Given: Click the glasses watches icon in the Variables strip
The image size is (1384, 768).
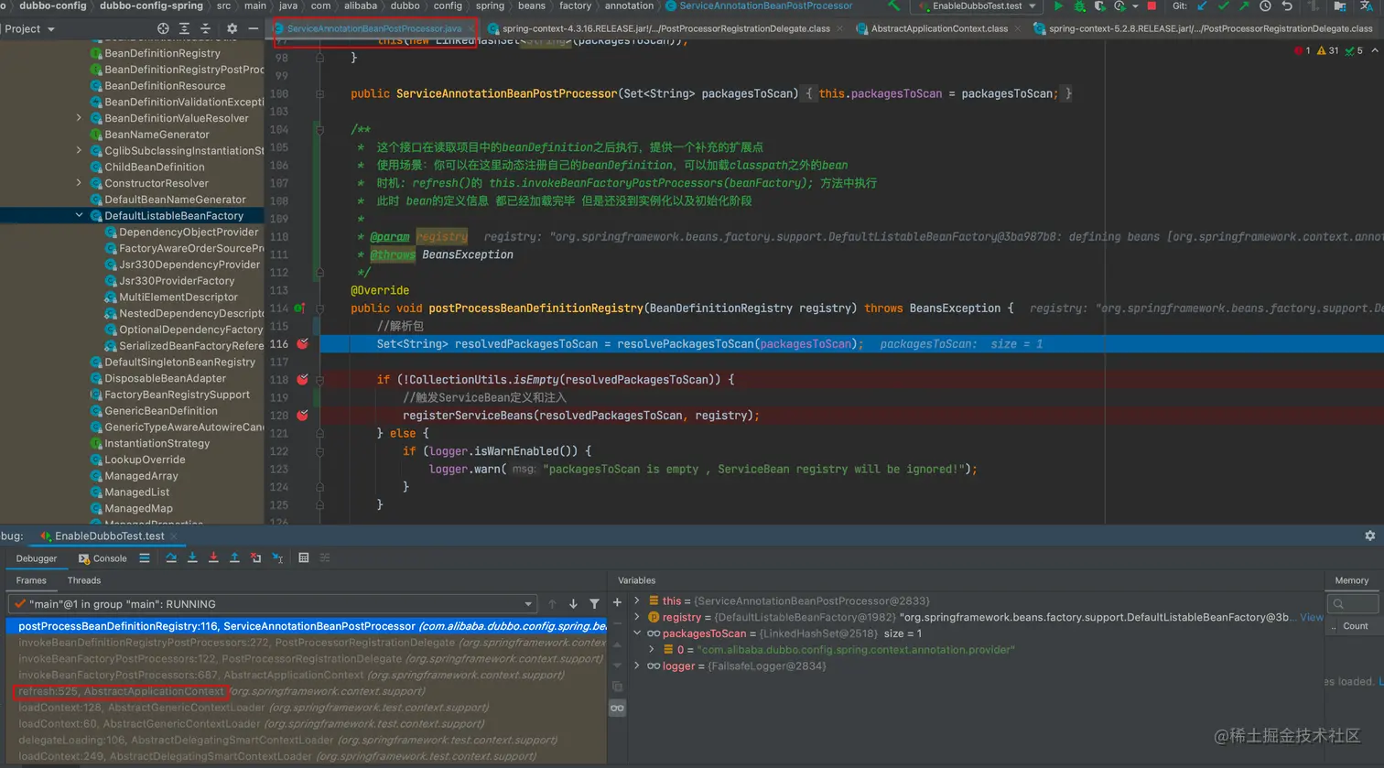Looking at the screenshot, I should click(x=617, y=708).
